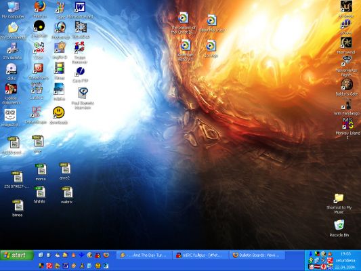Open the My Computer desktop icon
The image size is (361, 271).
(13, 7)
